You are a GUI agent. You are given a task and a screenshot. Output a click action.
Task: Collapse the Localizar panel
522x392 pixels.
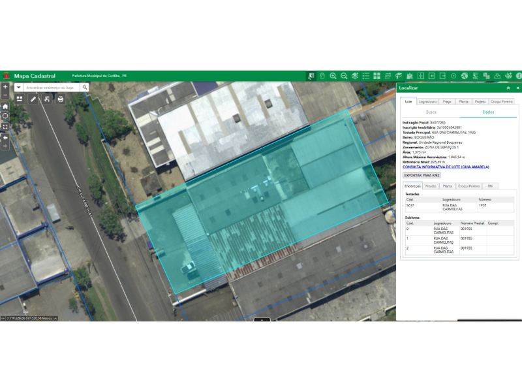(508, 88)
